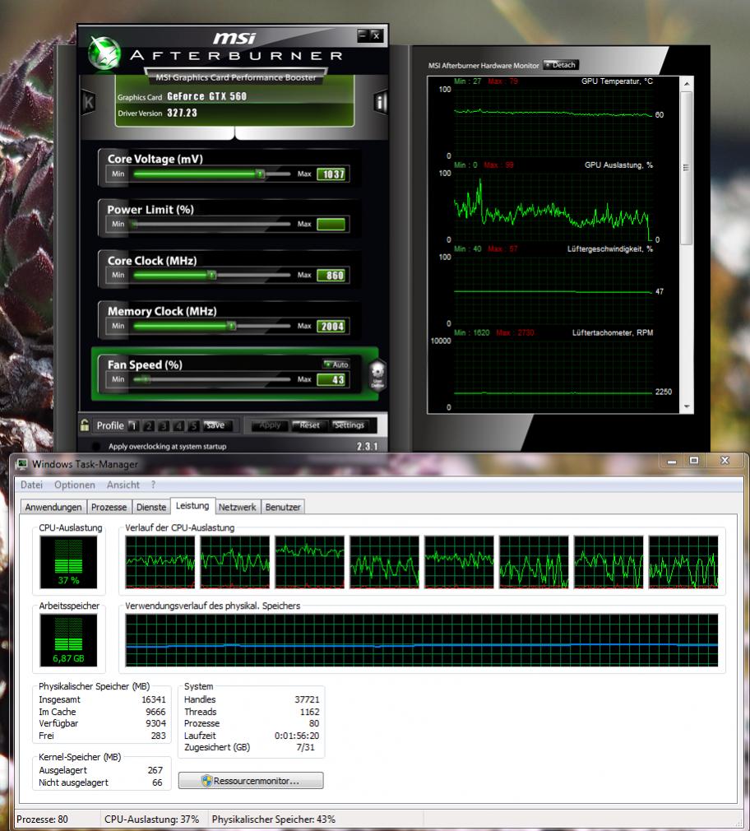Click the 'Laufzeit' value 0:01:56:20

pos(297,736)
